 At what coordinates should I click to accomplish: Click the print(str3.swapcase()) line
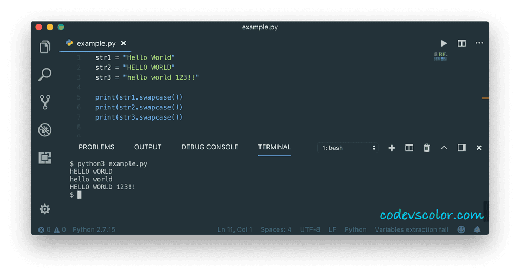[x=139, y=117]
